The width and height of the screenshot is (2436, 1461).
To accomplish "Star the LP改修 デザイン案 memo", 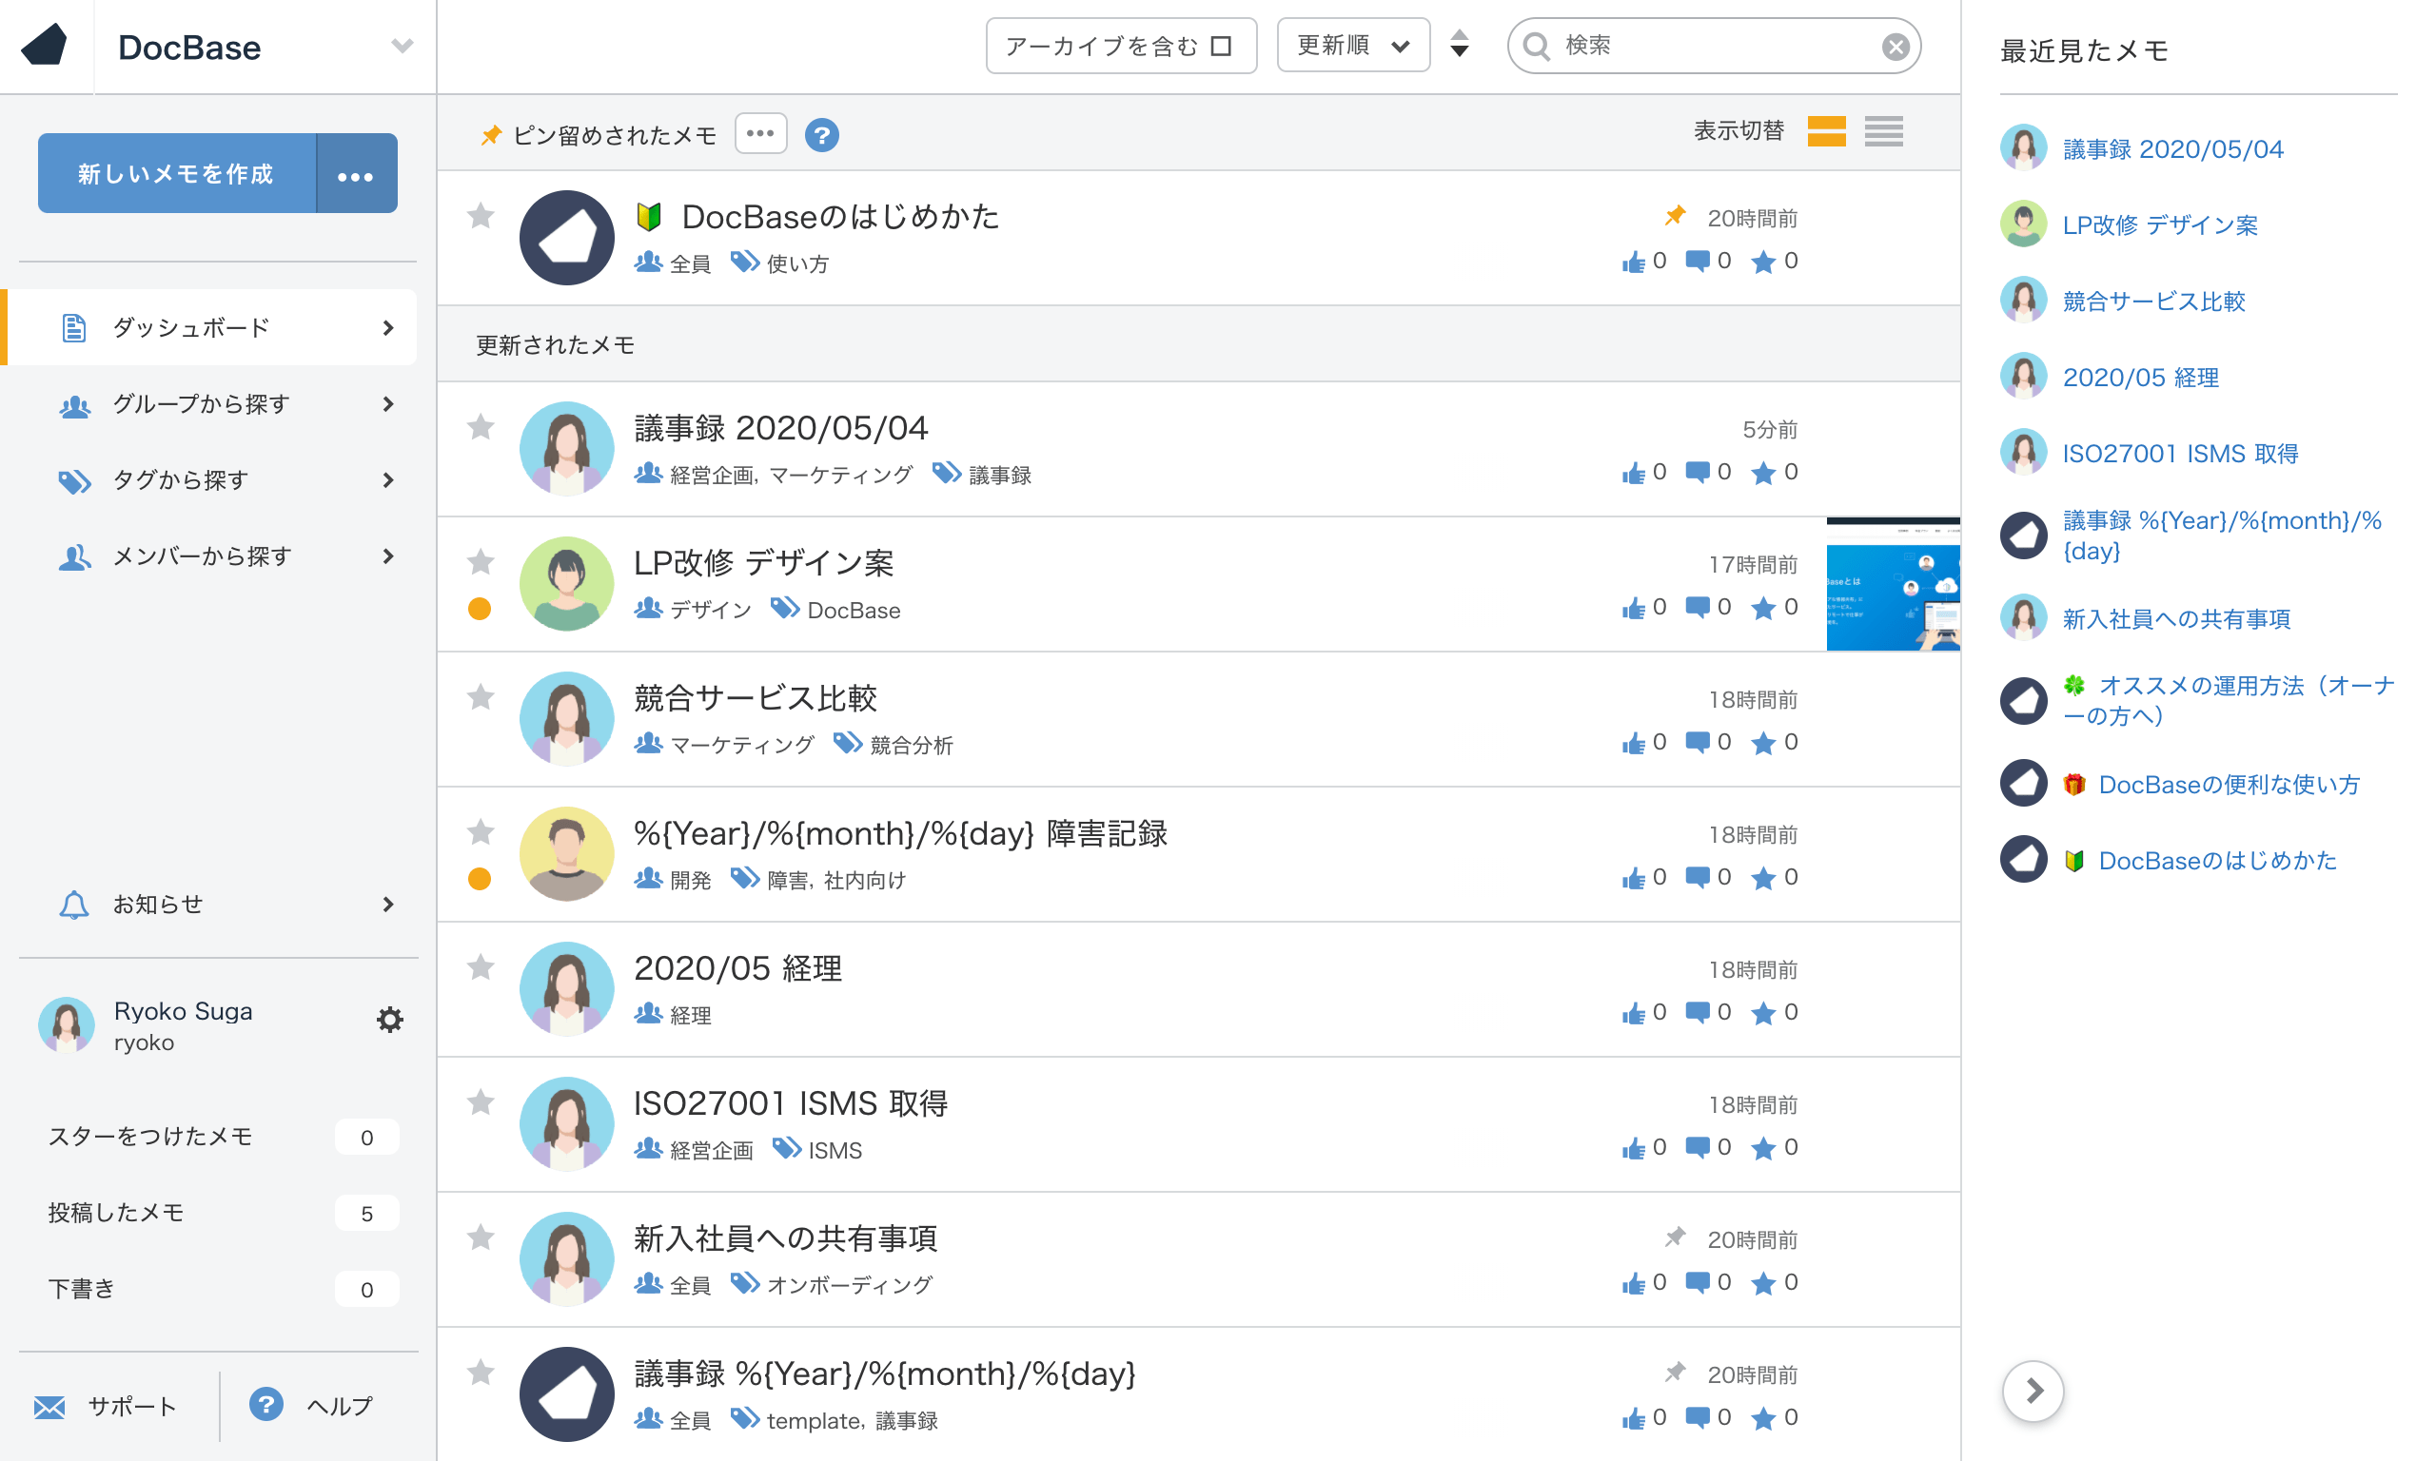I will (481, 562).
